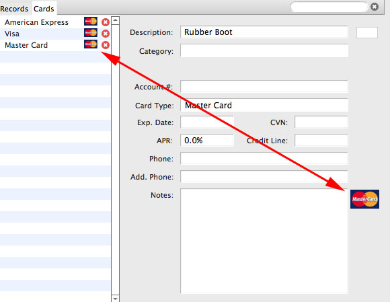Delete the American Express card entry

point(106,22)
